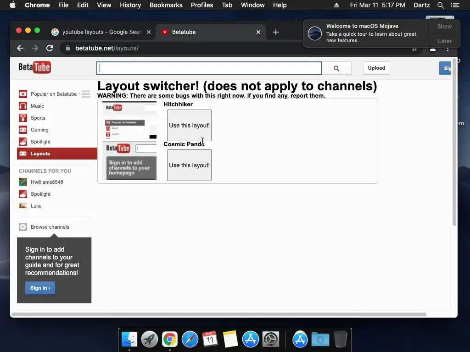Click the Spotlight icon under Gaming
The width and height of the screenshot is (470, 352).
pyautogui.click(x=23, y=142)
